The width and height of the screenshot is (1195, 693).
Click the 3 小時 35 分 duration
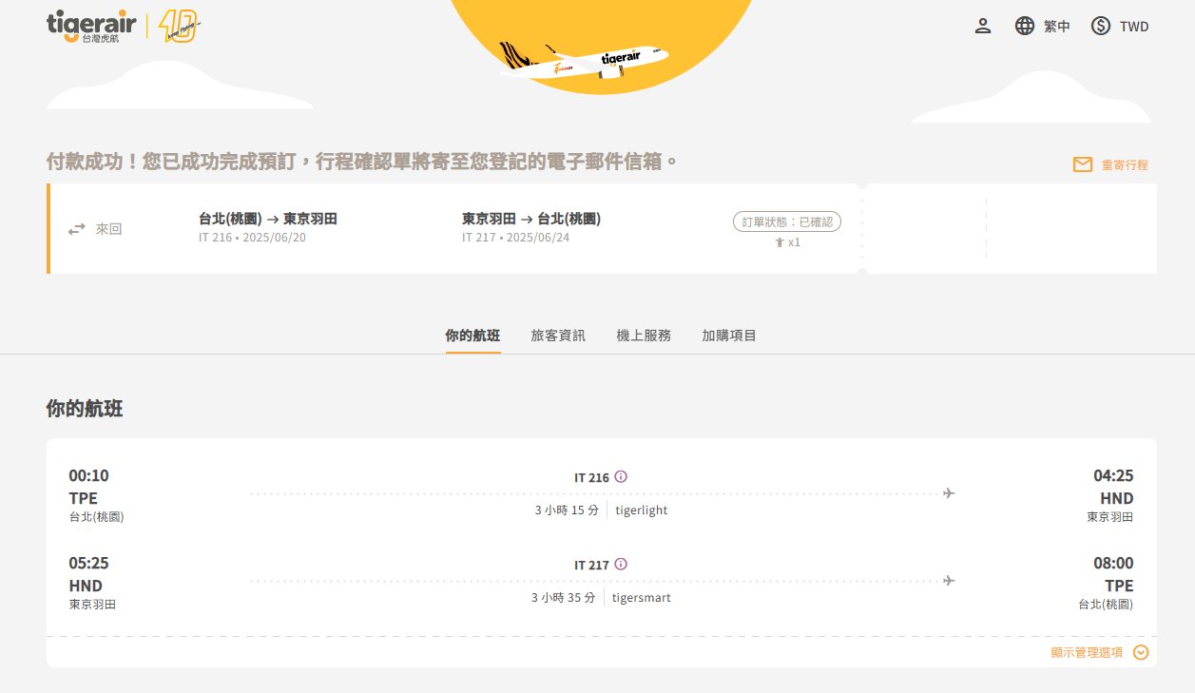point(564,598)
